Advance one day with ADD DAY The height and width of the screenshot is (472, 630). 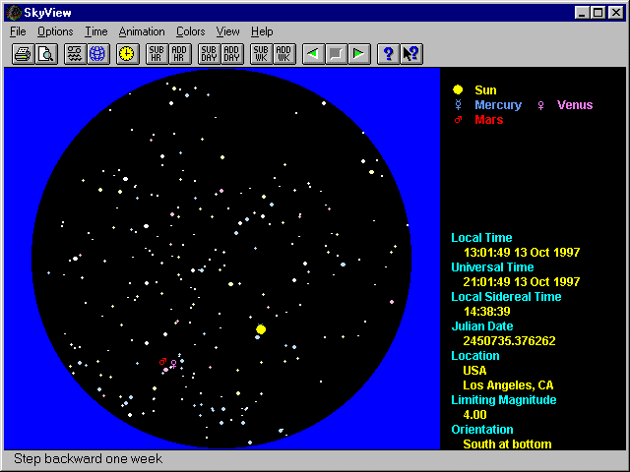231,54
